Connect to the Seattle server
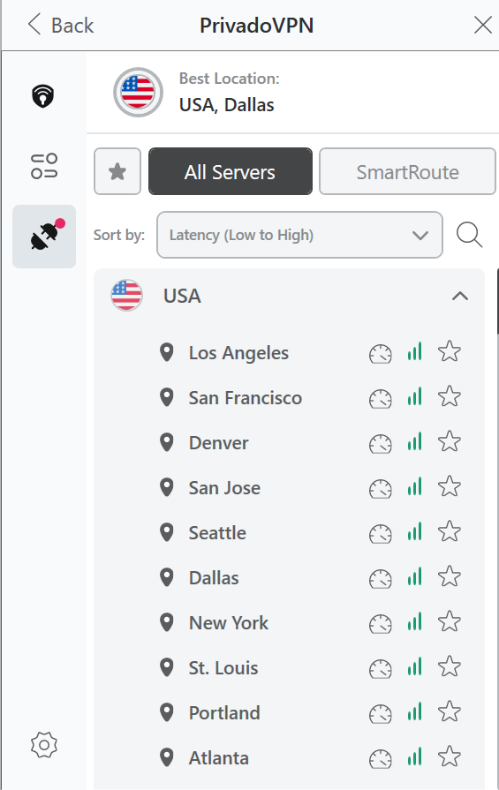Image resolution: width=499 pixels, height=790 pixels. [x=217, y=533]
